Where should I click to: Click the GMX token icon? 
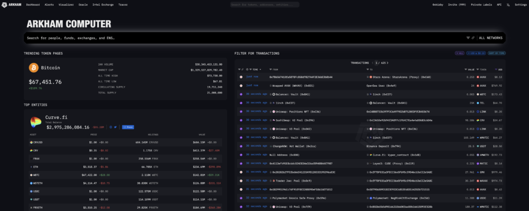coord(478,172)
